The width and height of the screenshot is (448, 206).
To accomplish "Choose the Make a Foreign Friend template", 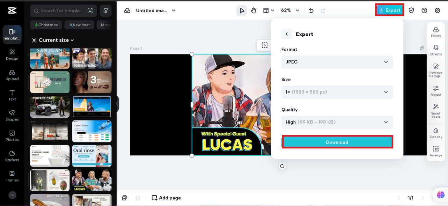I will (92, 58).
